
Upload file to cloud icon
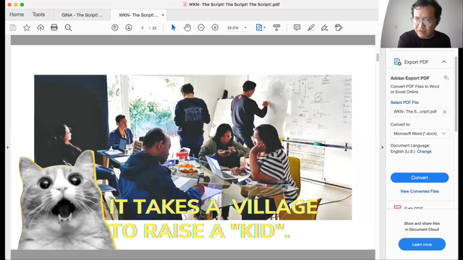pos(41,27)
